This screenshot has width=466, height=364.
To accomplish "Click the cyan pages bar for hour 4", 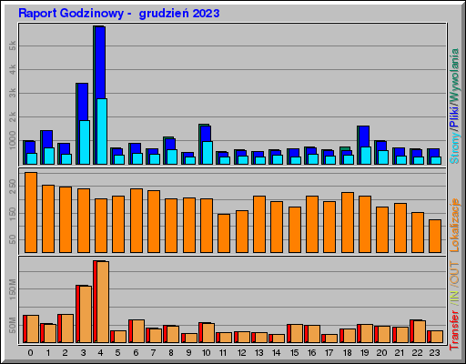I will [102, 131].
